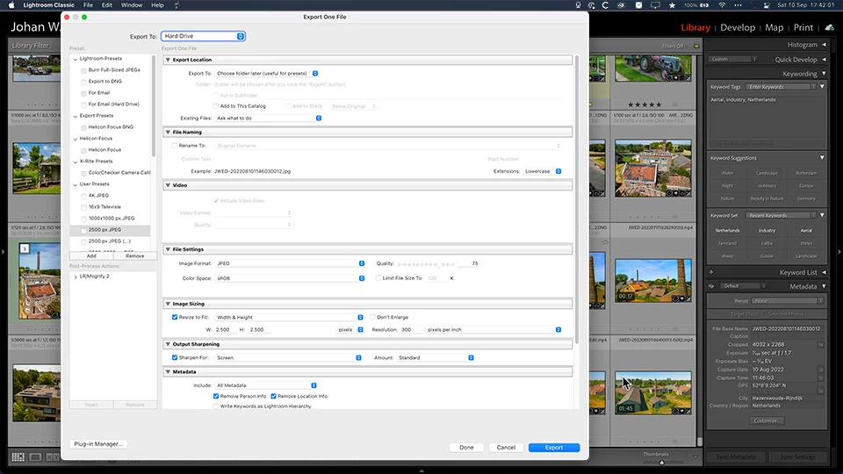Click the Export button
This screenshot has height=474, width=843.
tap(554, 447)
